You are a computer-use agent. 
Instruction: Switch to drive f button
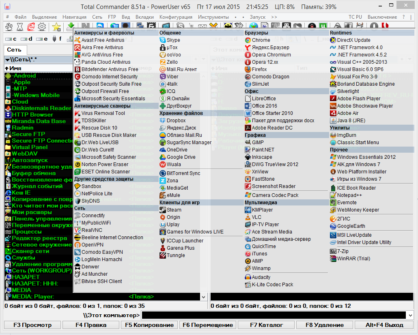pyautogui.click(x=57, y=39)
